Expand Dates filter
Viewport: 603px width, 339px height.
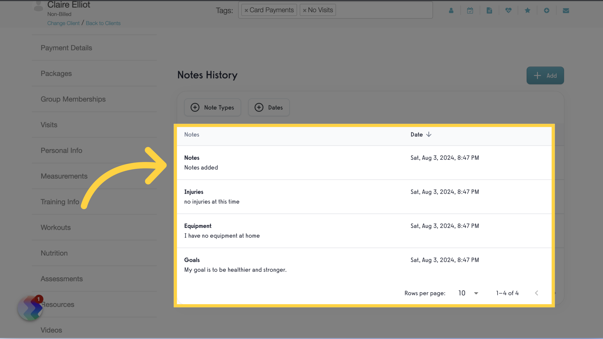[x=269, y=107]
